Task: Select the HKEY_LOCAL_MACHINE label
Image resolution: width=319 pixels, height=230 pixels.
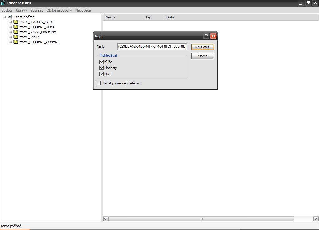Action: [x=38, y=32]
